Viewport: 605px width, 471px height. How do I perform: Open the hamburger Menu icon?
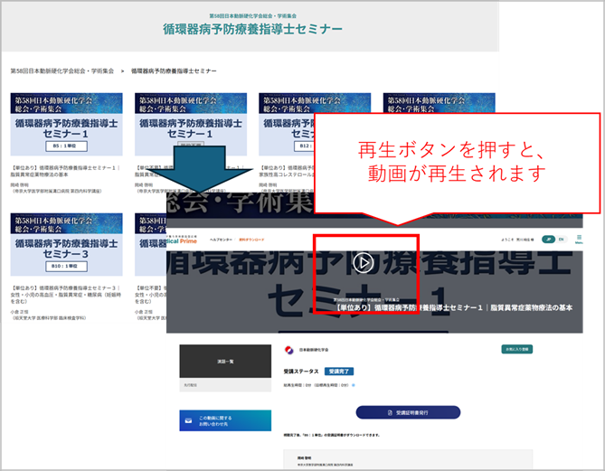[x=579, y=240]
